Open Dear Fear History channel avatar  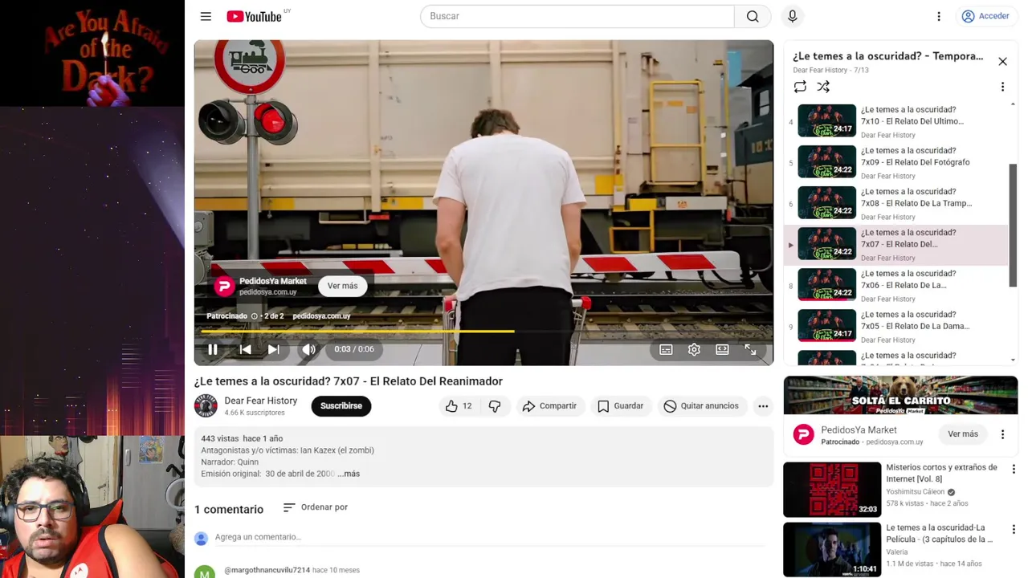point(206,405)
